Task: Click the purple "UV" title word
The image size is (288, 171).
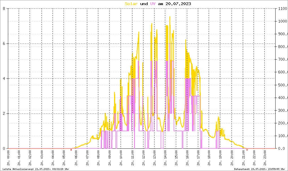Action: [152, 4]
